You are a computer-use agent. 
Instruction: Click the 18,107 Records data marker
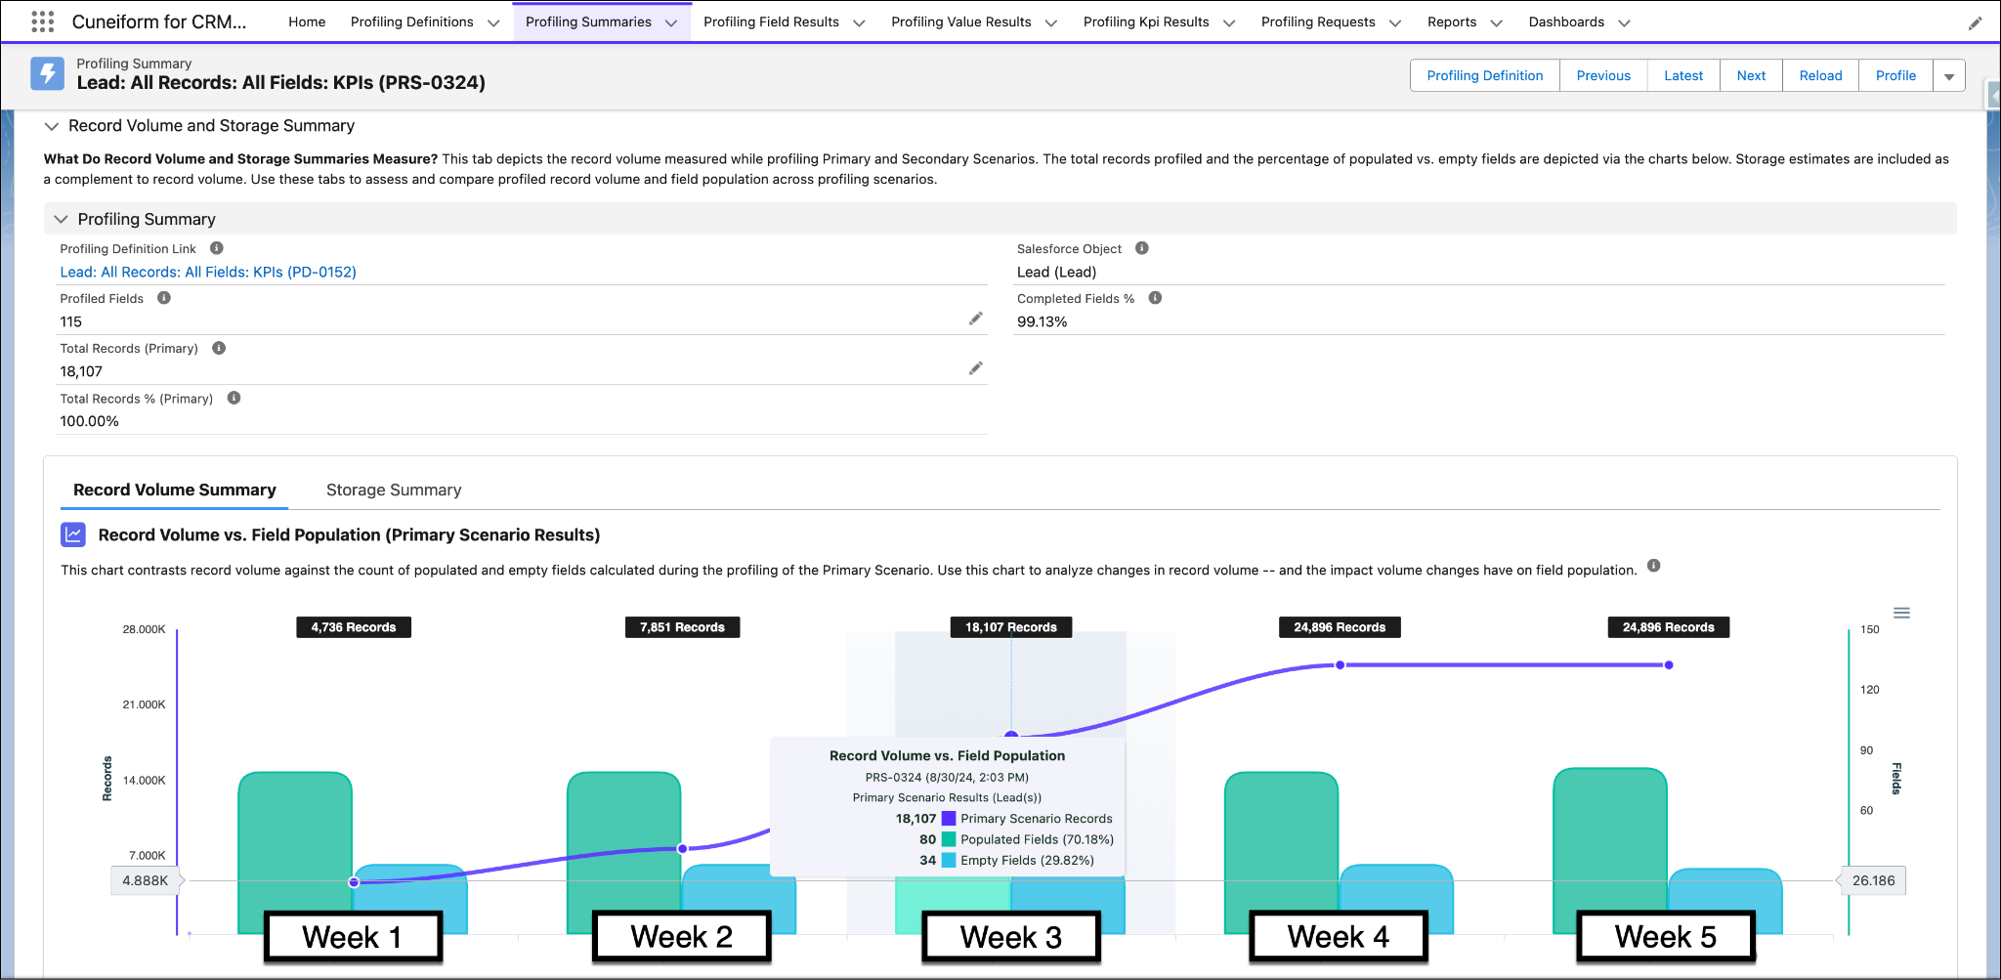point(1011,734)
